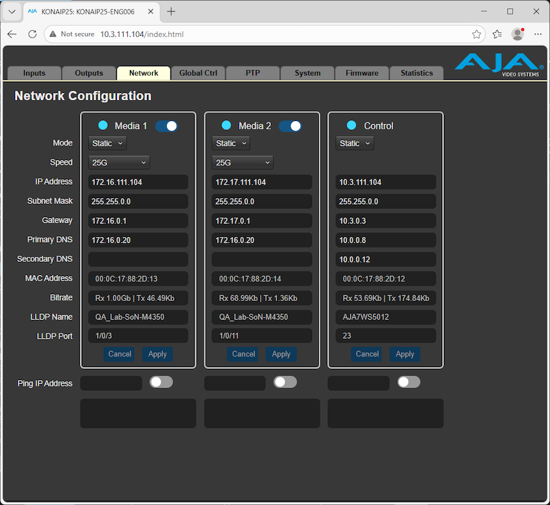The image size is (550, 505).
Task: Switch to the System tab
Action: (x=307, y=73)
